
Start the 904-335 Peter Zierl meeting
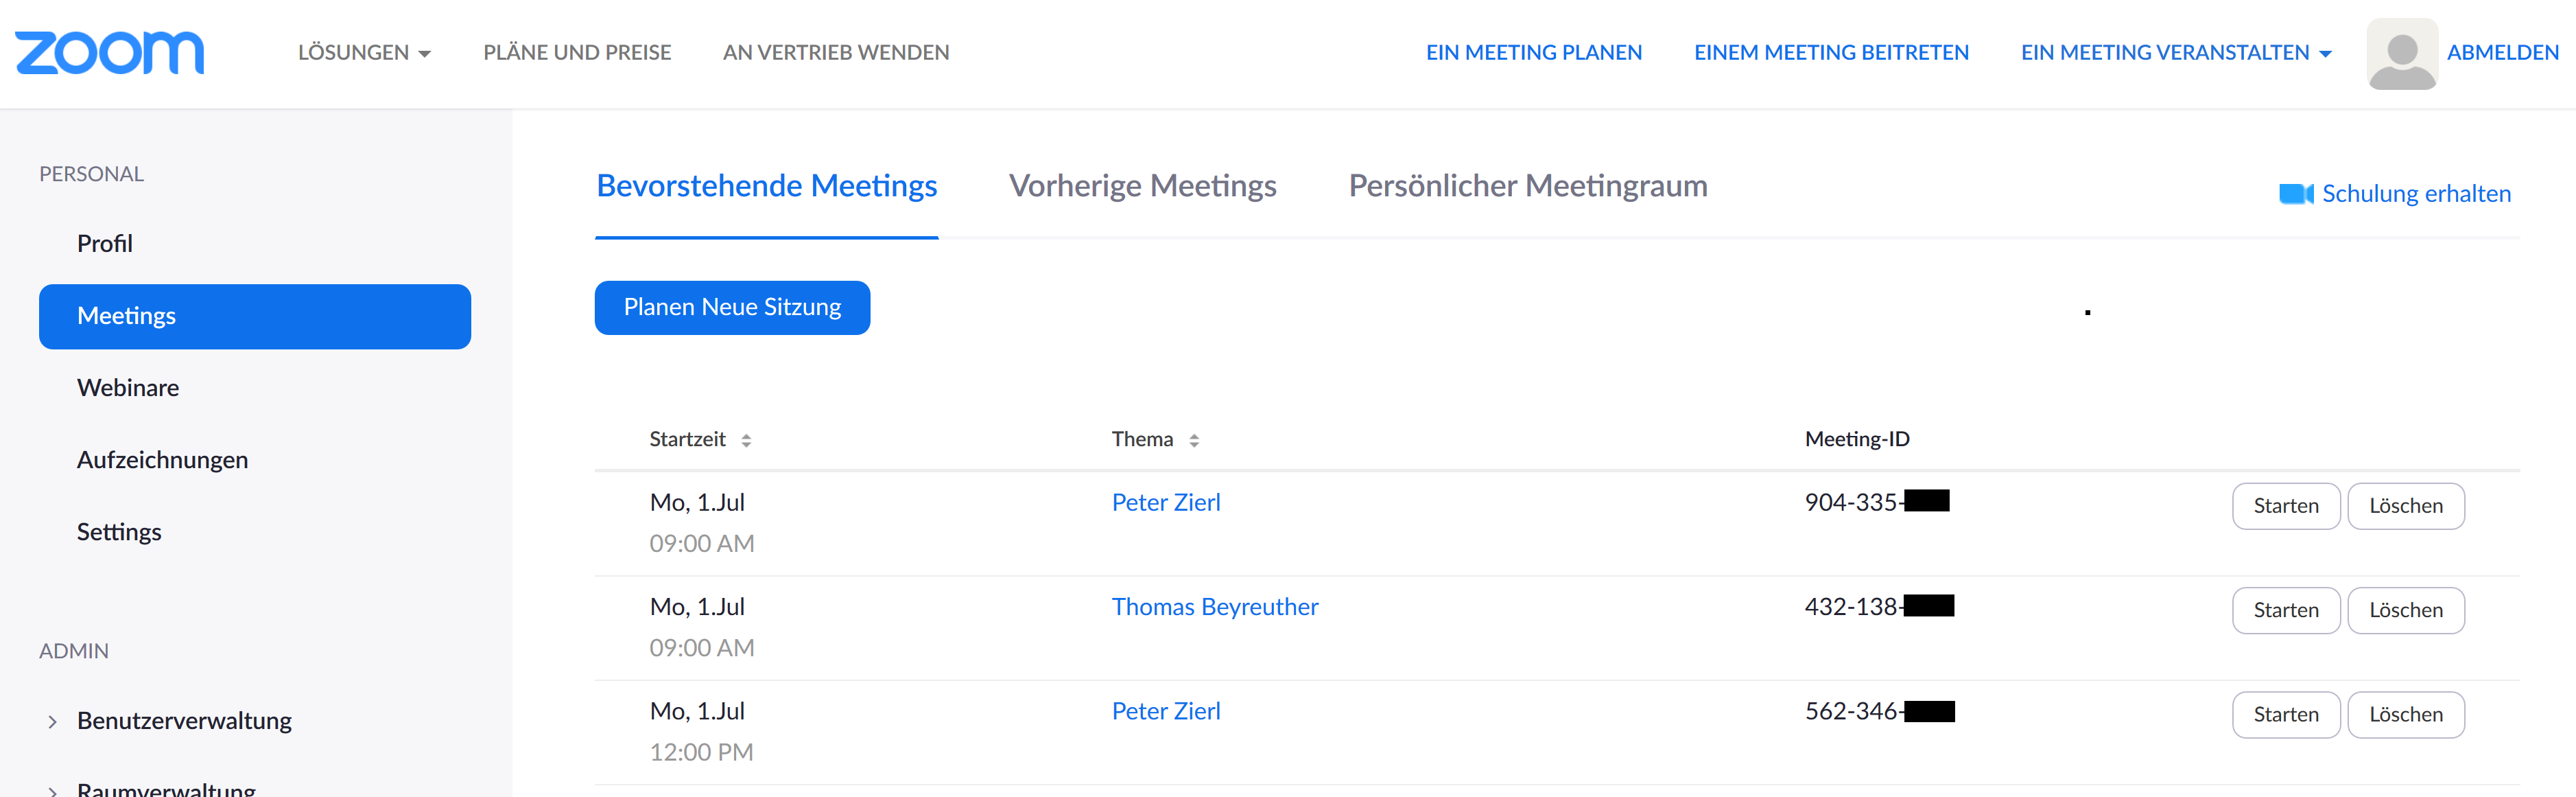coord(2285,507)
